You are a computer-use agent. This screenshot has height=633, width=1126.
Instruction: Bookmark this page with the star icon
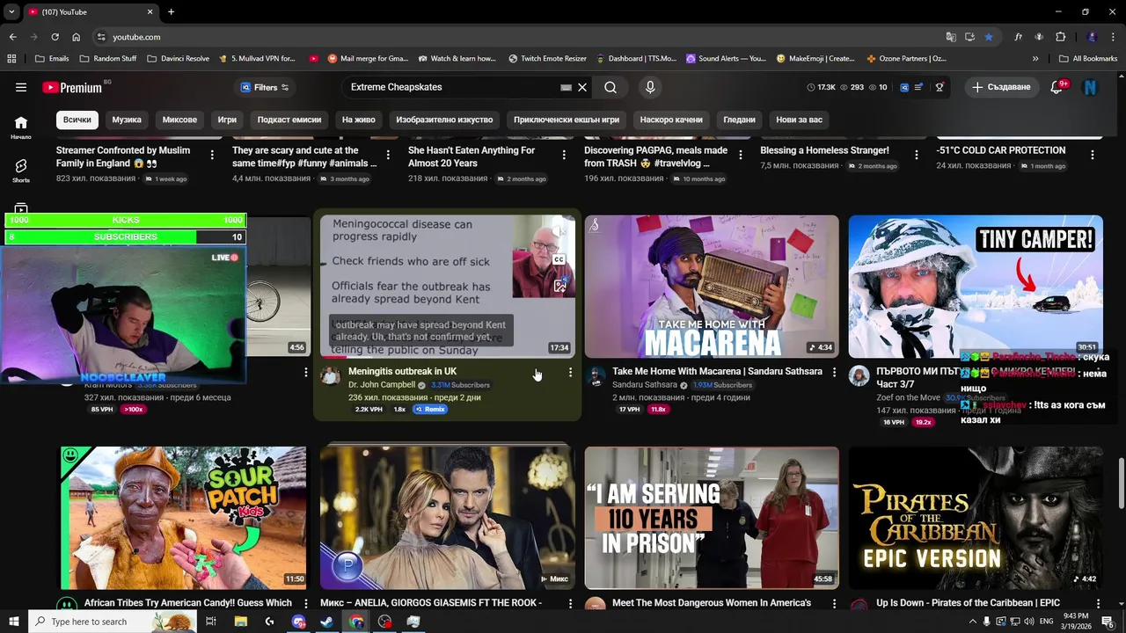click(x=989, y=37)
